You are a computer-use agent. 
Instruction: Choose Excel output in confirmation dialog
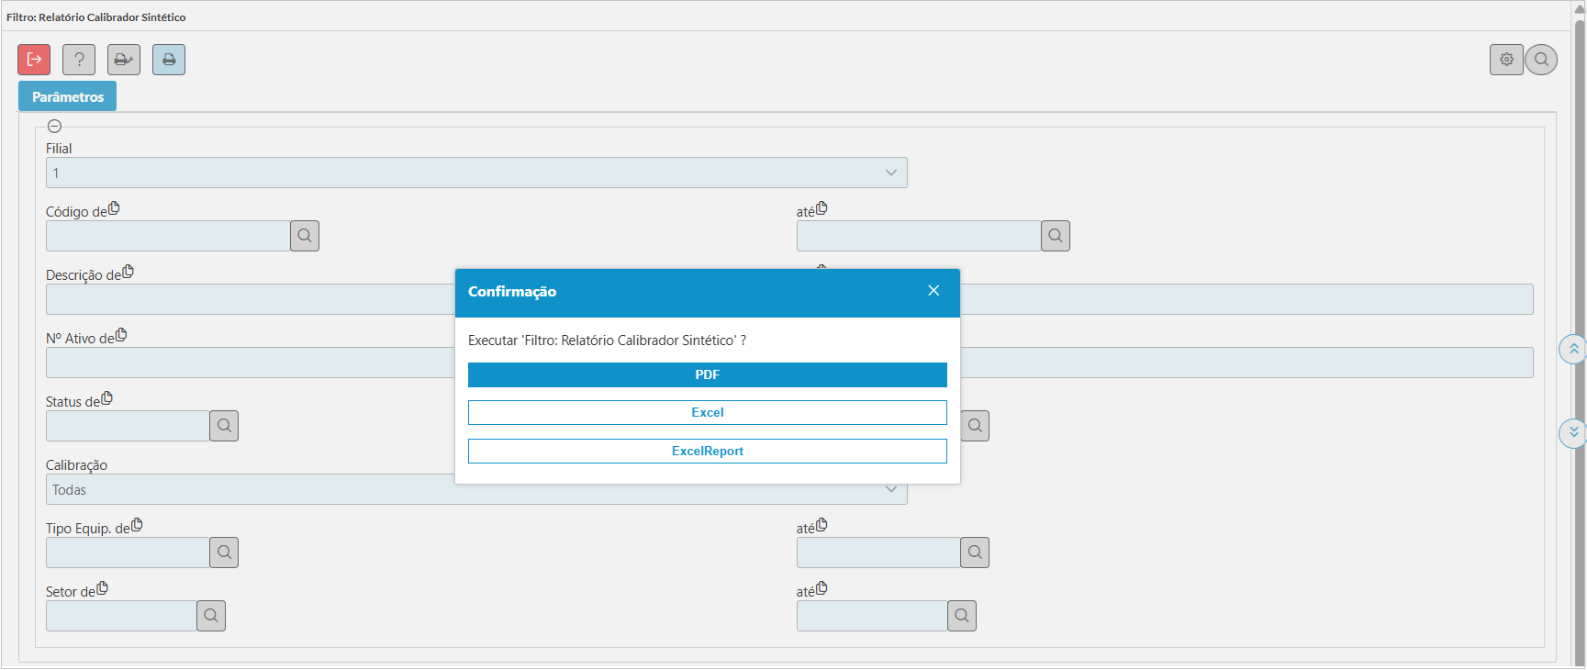707,413
